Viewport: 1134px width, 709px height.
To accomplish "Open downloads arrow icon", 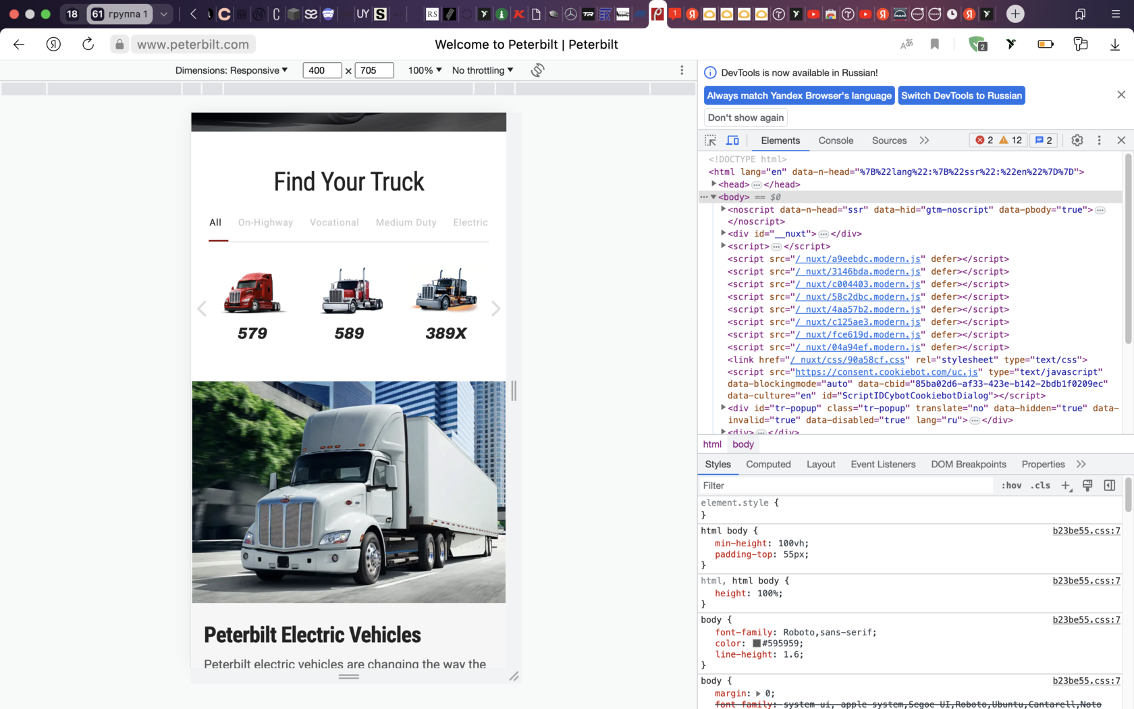I will coord(1114,45).
